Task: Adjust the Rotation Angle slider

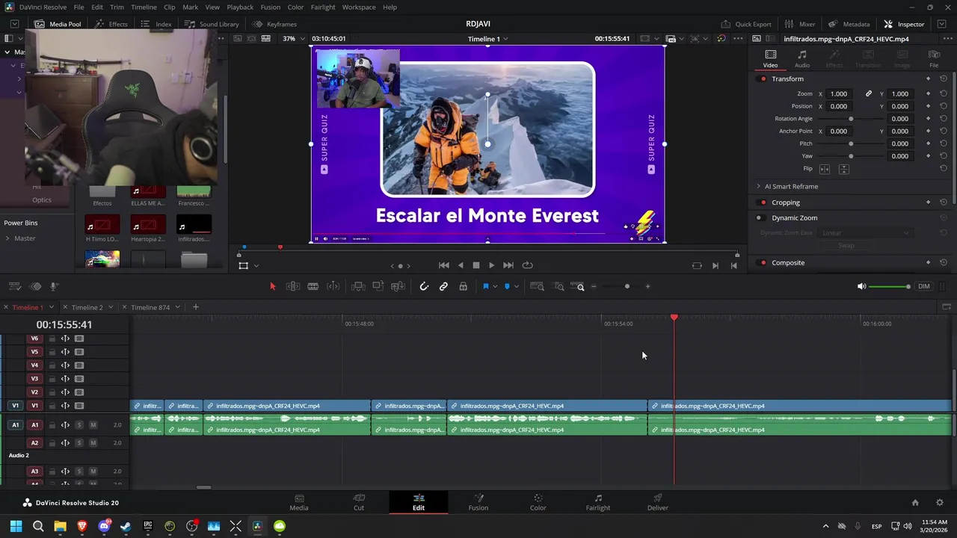Action: [851, 119]
